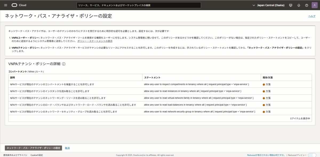Click the info icon beside VNPAテナンシ・ポリシーの詳細
This screenshot has width=320, height=157.
[x=64, y=64]
